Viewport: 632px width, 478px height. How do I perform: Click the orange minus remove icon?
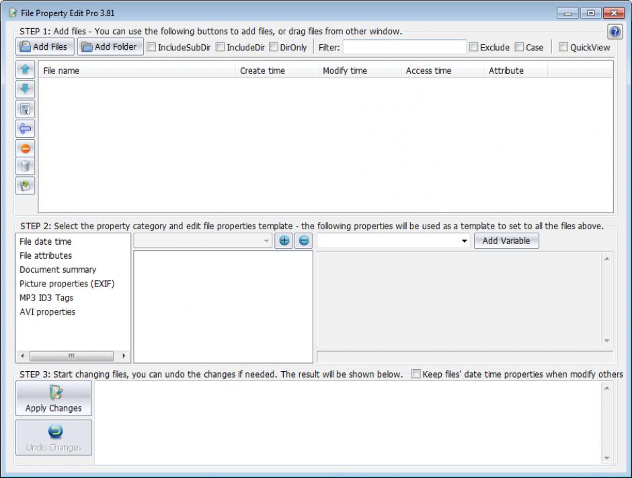[x=25, y=148]
